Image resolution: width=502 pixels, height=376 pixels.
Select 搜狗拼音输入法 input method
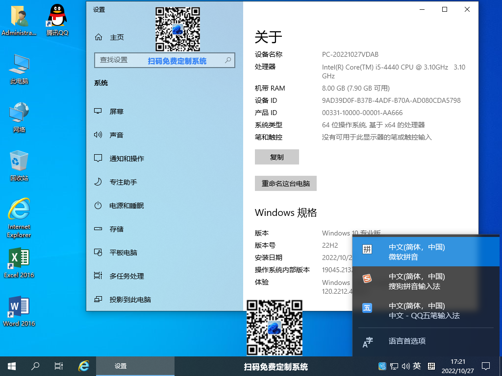coord(416,281)
